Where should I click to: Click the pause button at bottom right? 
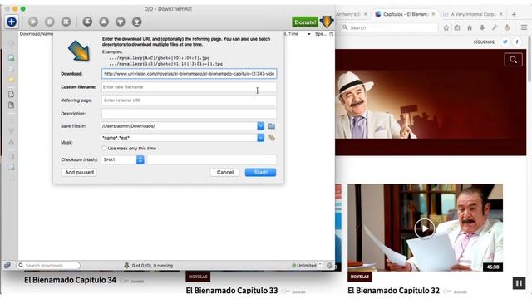[x=519, y=283]
